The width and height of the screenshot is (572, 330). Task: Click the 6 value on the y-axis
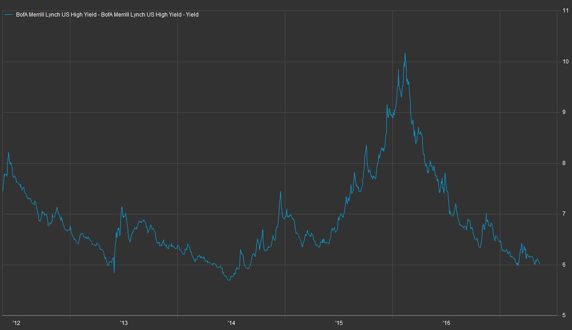[564, 265]
